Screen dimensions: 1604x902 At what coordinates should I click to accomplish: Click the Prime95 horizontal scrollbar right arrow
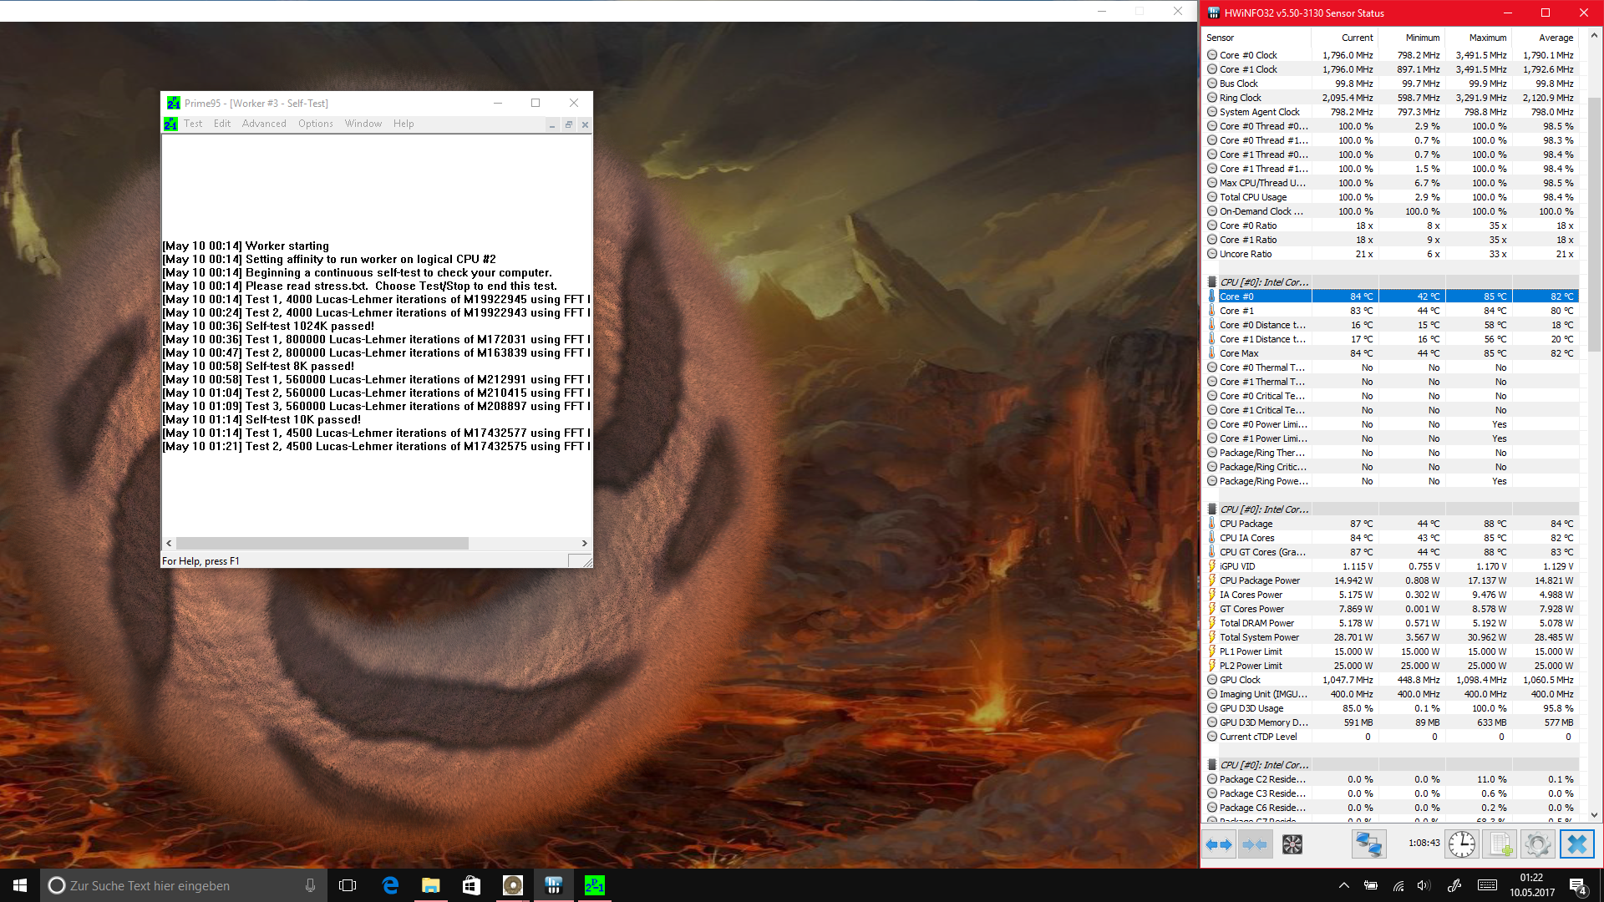click(x=585, y=544)
